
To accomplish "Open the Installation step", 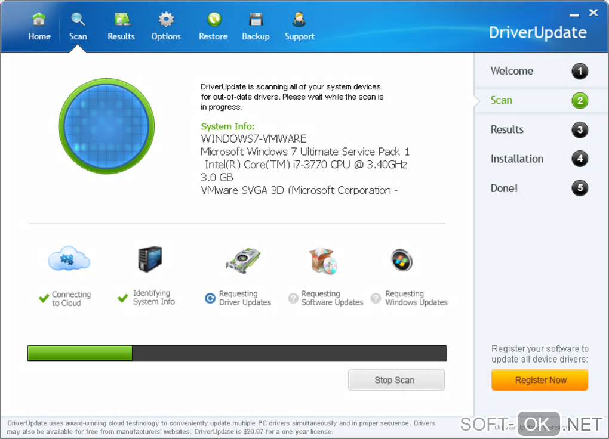I will 517,159.
